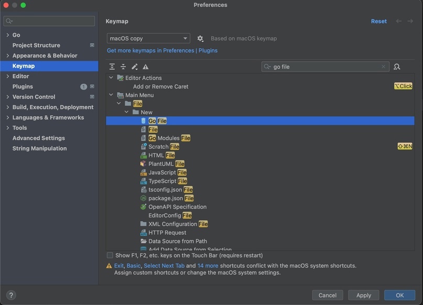Click the Apply button
The height and width of the screenshot is (305, 423).
pos(363,295)
